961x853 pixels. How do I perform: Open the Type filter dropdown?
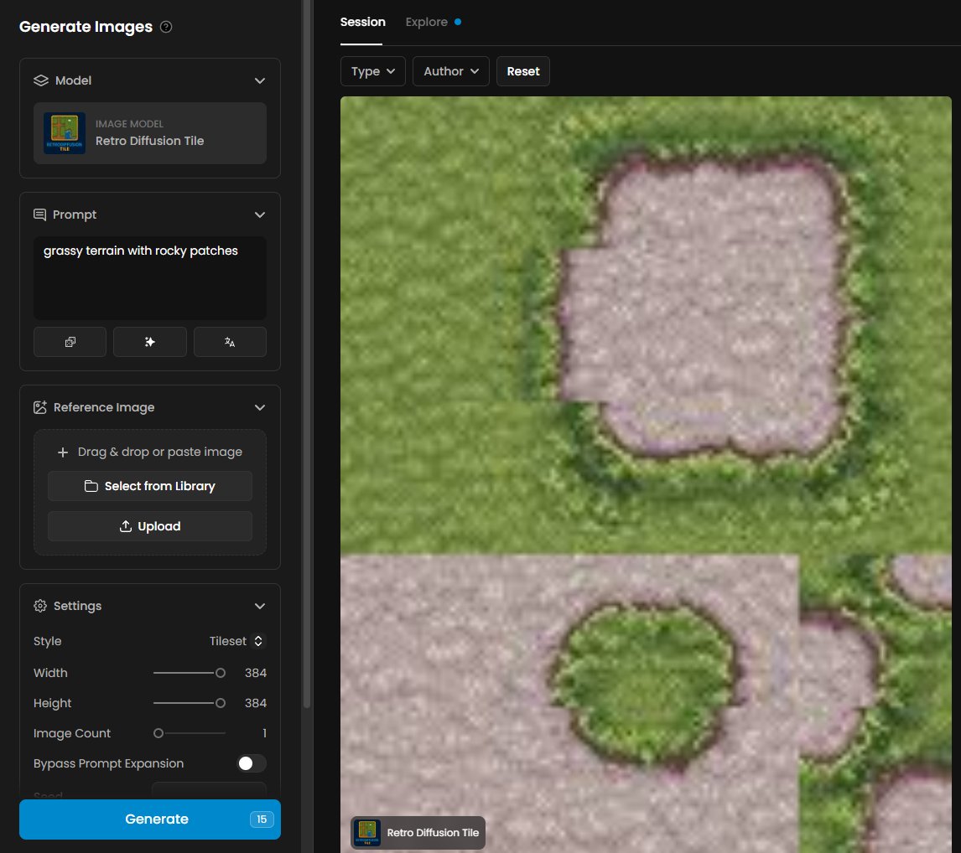tap(373, 71)
